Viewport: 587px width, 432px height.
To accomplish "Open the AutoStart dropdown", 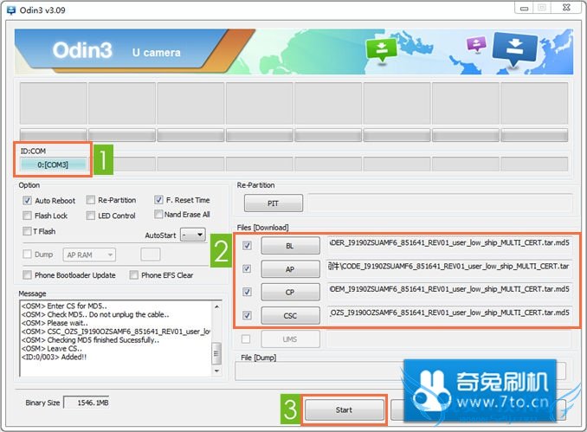I will tap(193, 235).
